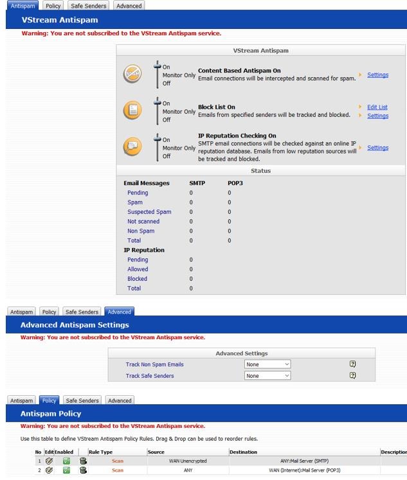Screen dimensions: 407x480
Task: Set Block List to Monitor Only
Action: [x=179, y=111]
